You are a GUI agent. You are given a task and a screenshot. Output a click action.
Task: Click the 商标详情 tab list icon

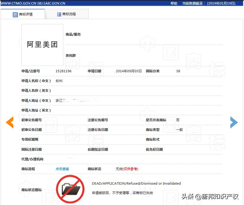coord(15,14)
